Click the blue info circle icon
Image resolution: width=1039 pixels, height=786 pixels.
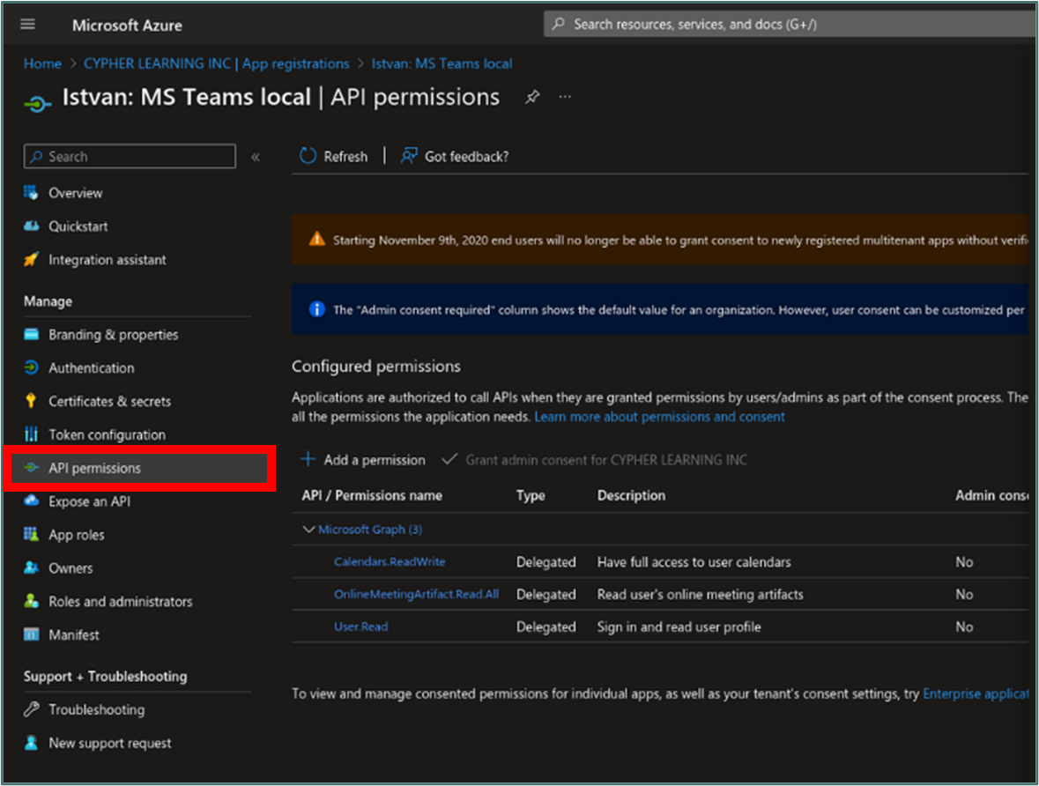(317, 309)
